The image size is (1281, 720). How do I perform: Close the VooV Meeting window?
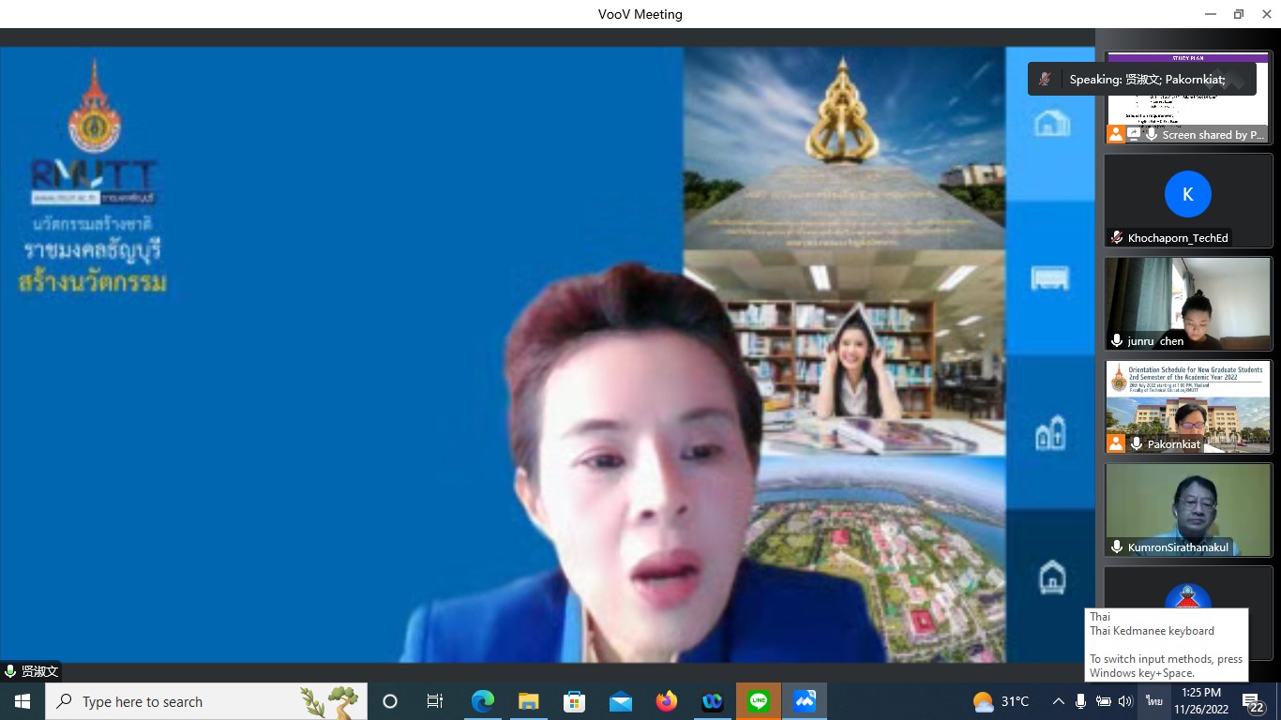1266,14
